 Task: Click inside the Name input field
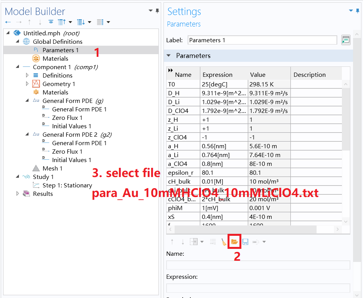coord(258,265)
